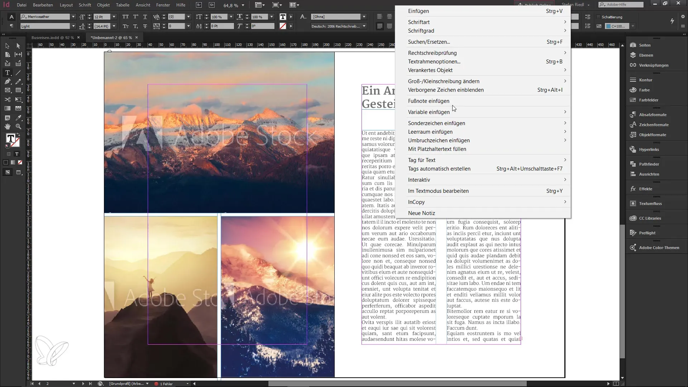Select the Rectangle tool
The height and width of the screenshot is (387, 688).
pos(18,90)
